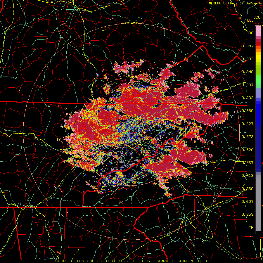The image size is (263, 263).
Task: Select the 0.893 legend value
Action: [x=248, y=59]
